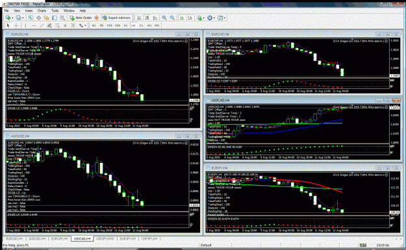Open the View menu

click(17, 10)
